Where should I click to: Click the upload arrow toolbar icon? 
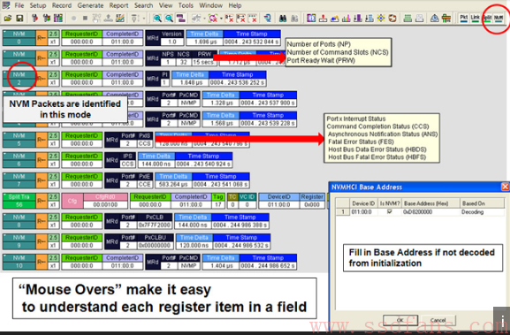(109, 18)
